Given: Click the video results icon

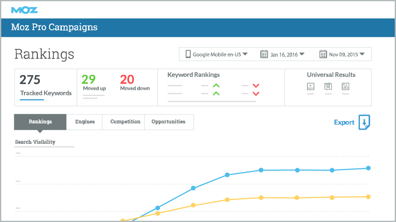Looking at the screenshot, I should 311,87.
